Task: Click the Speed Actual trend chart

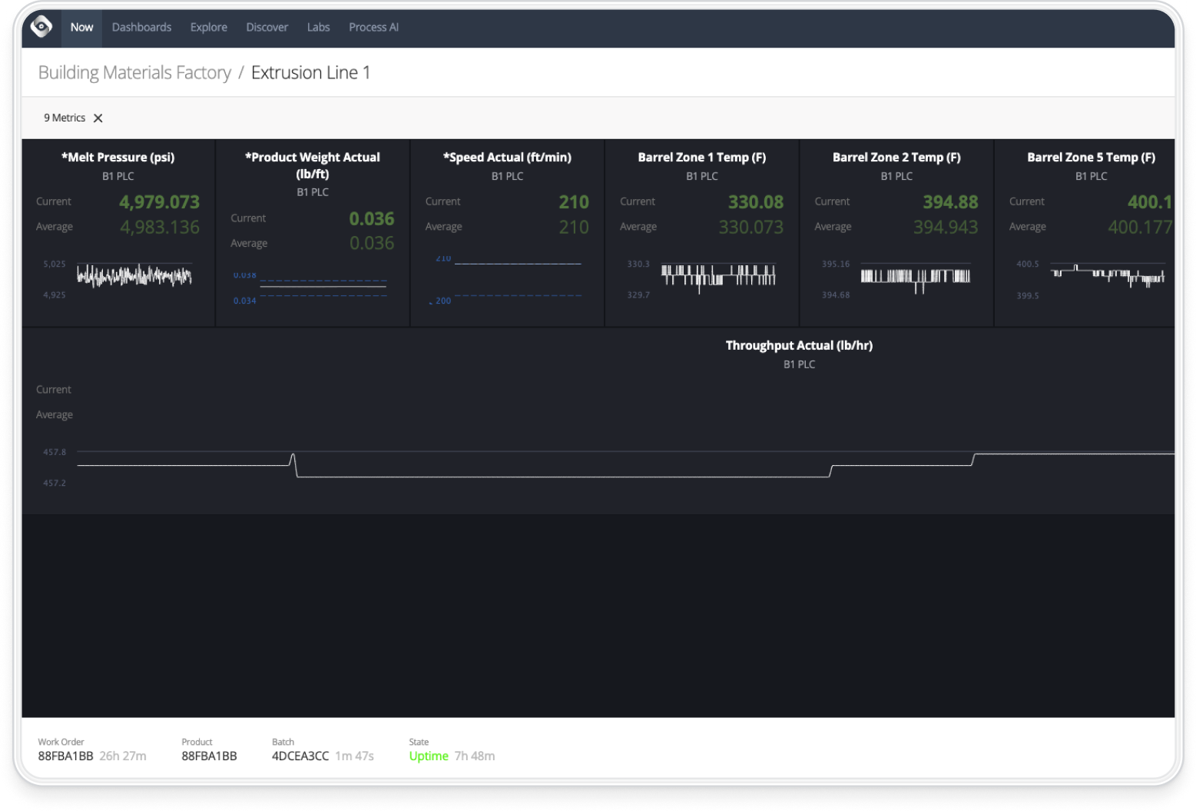Action: coord(518,280)
